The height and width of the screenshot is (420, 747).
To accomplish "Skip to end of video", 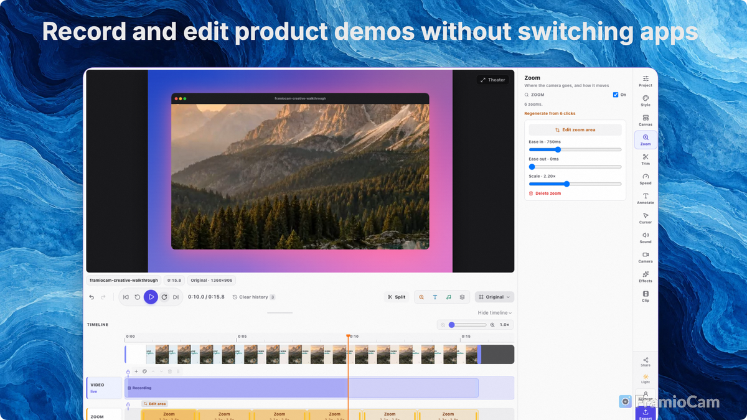I will 176,297.
